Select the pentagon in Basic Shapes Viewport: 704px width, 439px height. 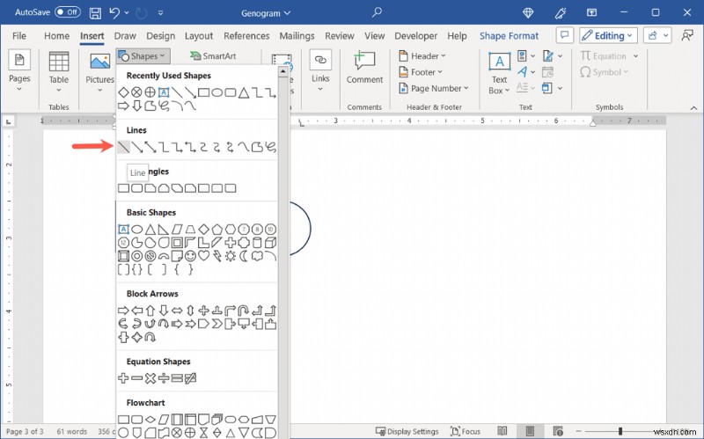[x=217, y=230]
